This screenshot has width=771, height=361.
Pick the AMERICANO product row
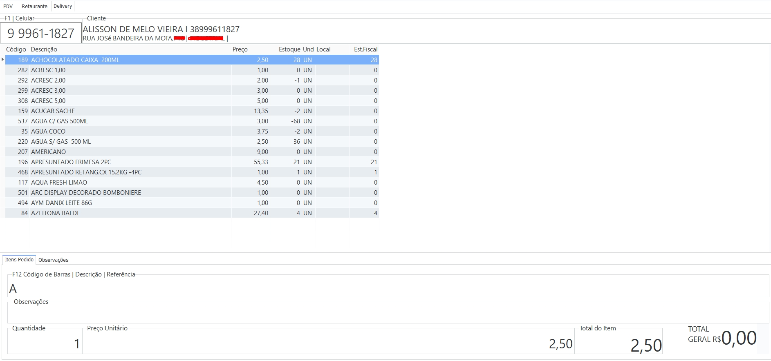[x=48, y=152]
